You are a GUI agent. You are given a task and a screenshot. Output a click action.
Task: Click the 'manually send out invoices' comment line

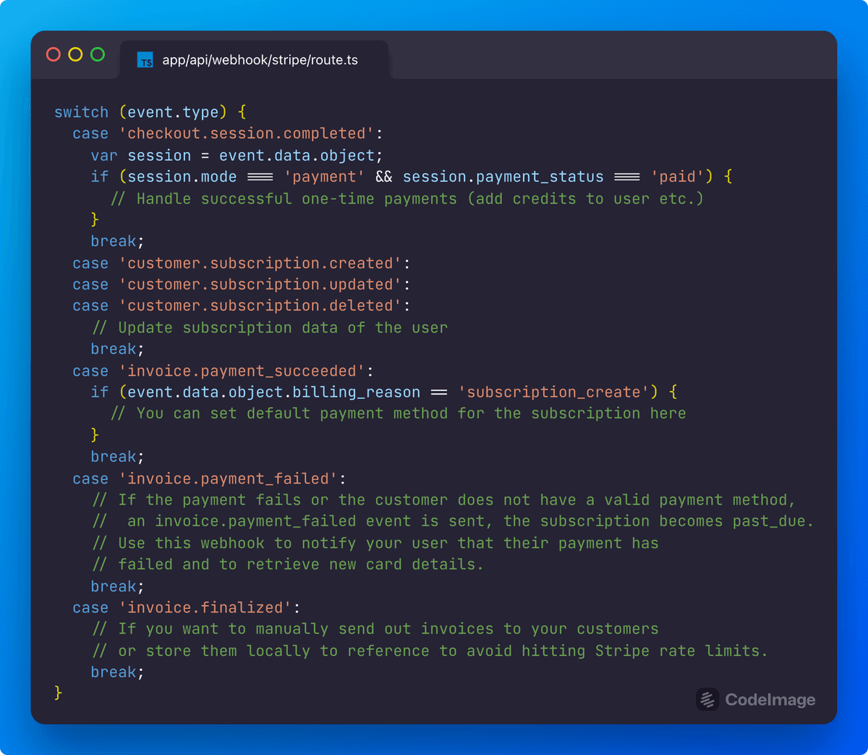375,629
